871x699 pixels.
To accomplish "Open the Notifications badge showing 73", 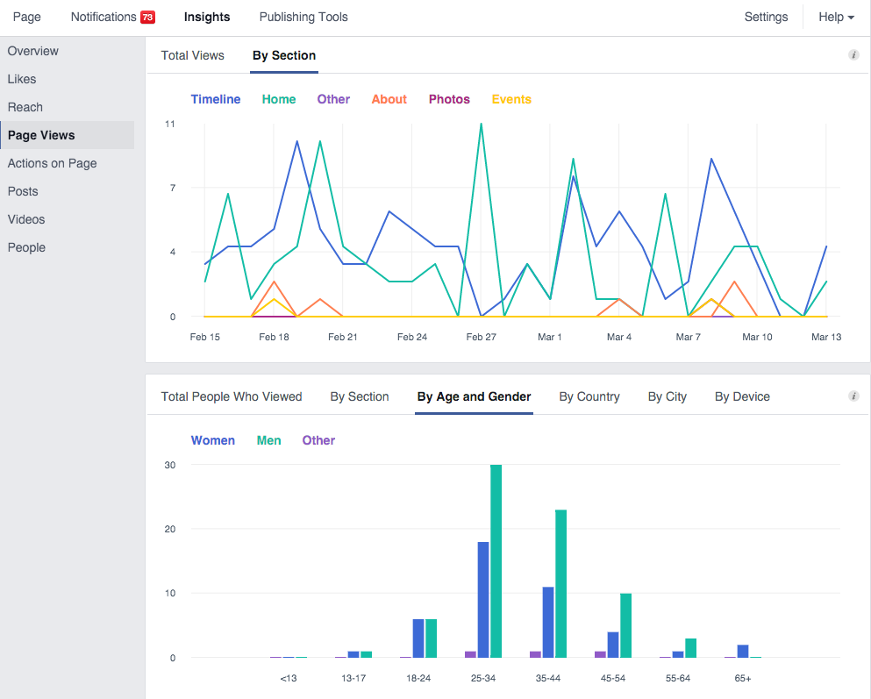I will point(147,17).
